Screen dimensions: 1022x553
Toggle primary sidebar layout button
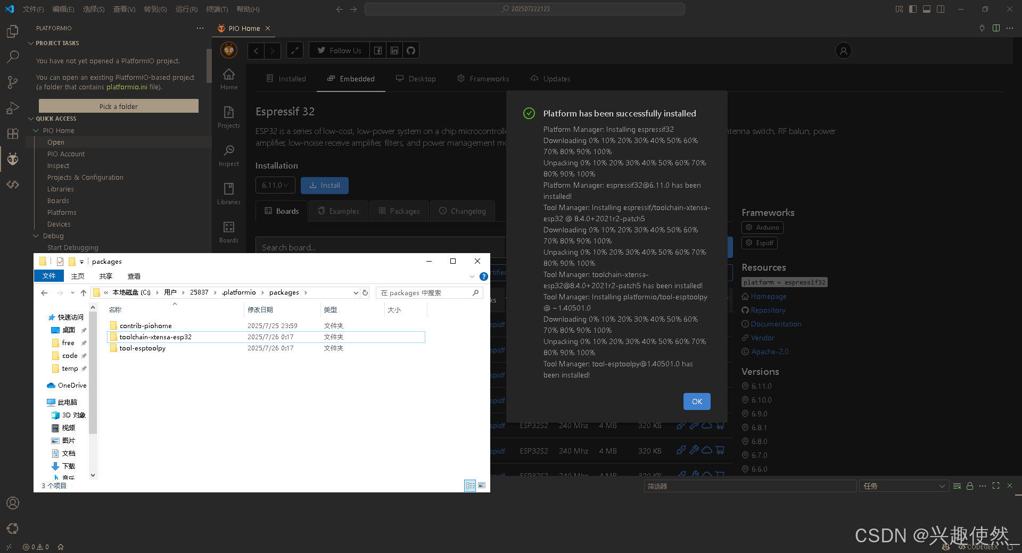tap(913, 9)
